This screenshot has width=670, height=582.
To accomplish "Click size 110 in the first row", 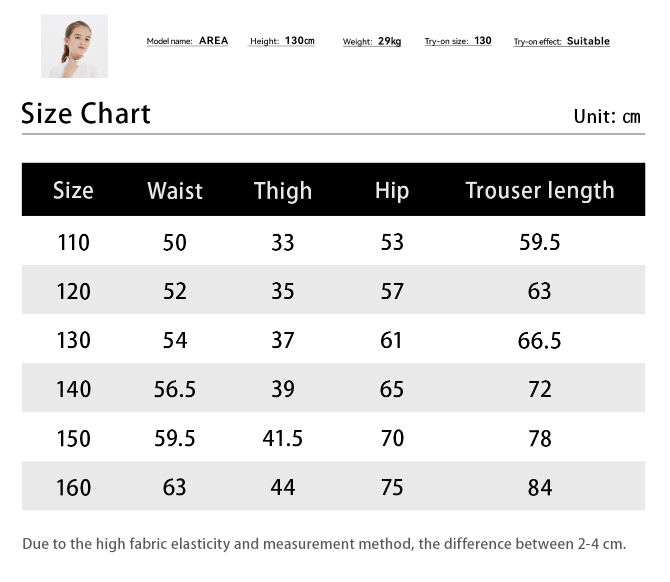I will coord(73,243).
